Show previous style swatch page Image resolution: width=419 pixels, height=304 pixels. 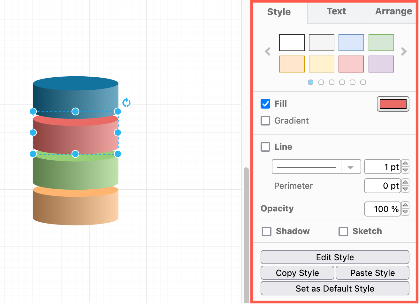point(268,51)
